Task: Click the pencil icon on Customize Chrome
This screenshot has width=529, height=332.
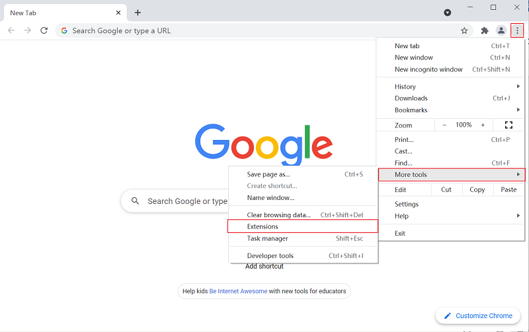Action: (x=448, y=316)
